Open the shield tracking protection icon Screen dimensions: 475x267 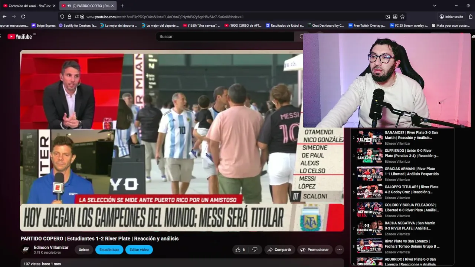click(62, 17)
